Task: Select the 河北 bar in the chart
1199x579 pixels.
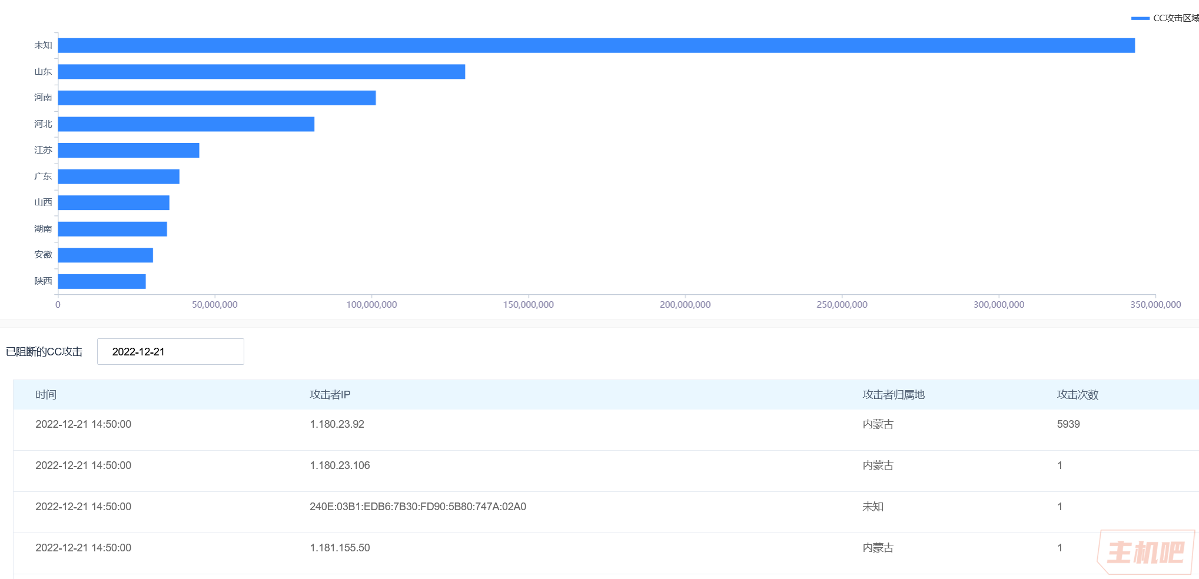Action: click(x=186, y=124)
